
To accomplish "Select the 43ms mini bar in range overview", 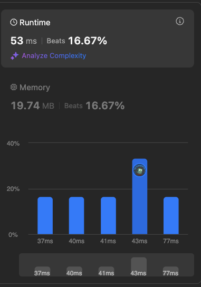I will click(x=139, y=266).
